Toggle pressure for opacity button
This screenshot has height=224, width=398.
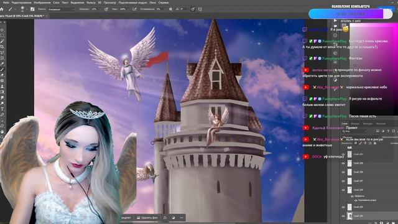pos(106,9)
